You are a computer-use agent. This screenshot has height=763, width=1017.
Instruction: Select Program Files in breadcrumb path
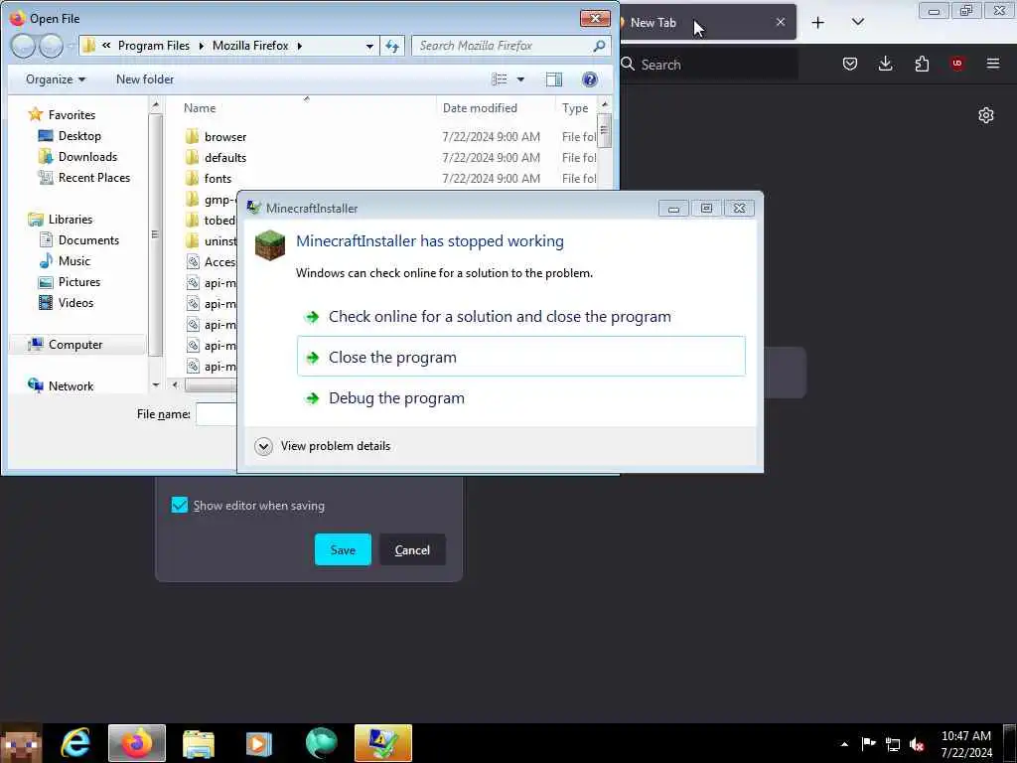click(154, 46)
